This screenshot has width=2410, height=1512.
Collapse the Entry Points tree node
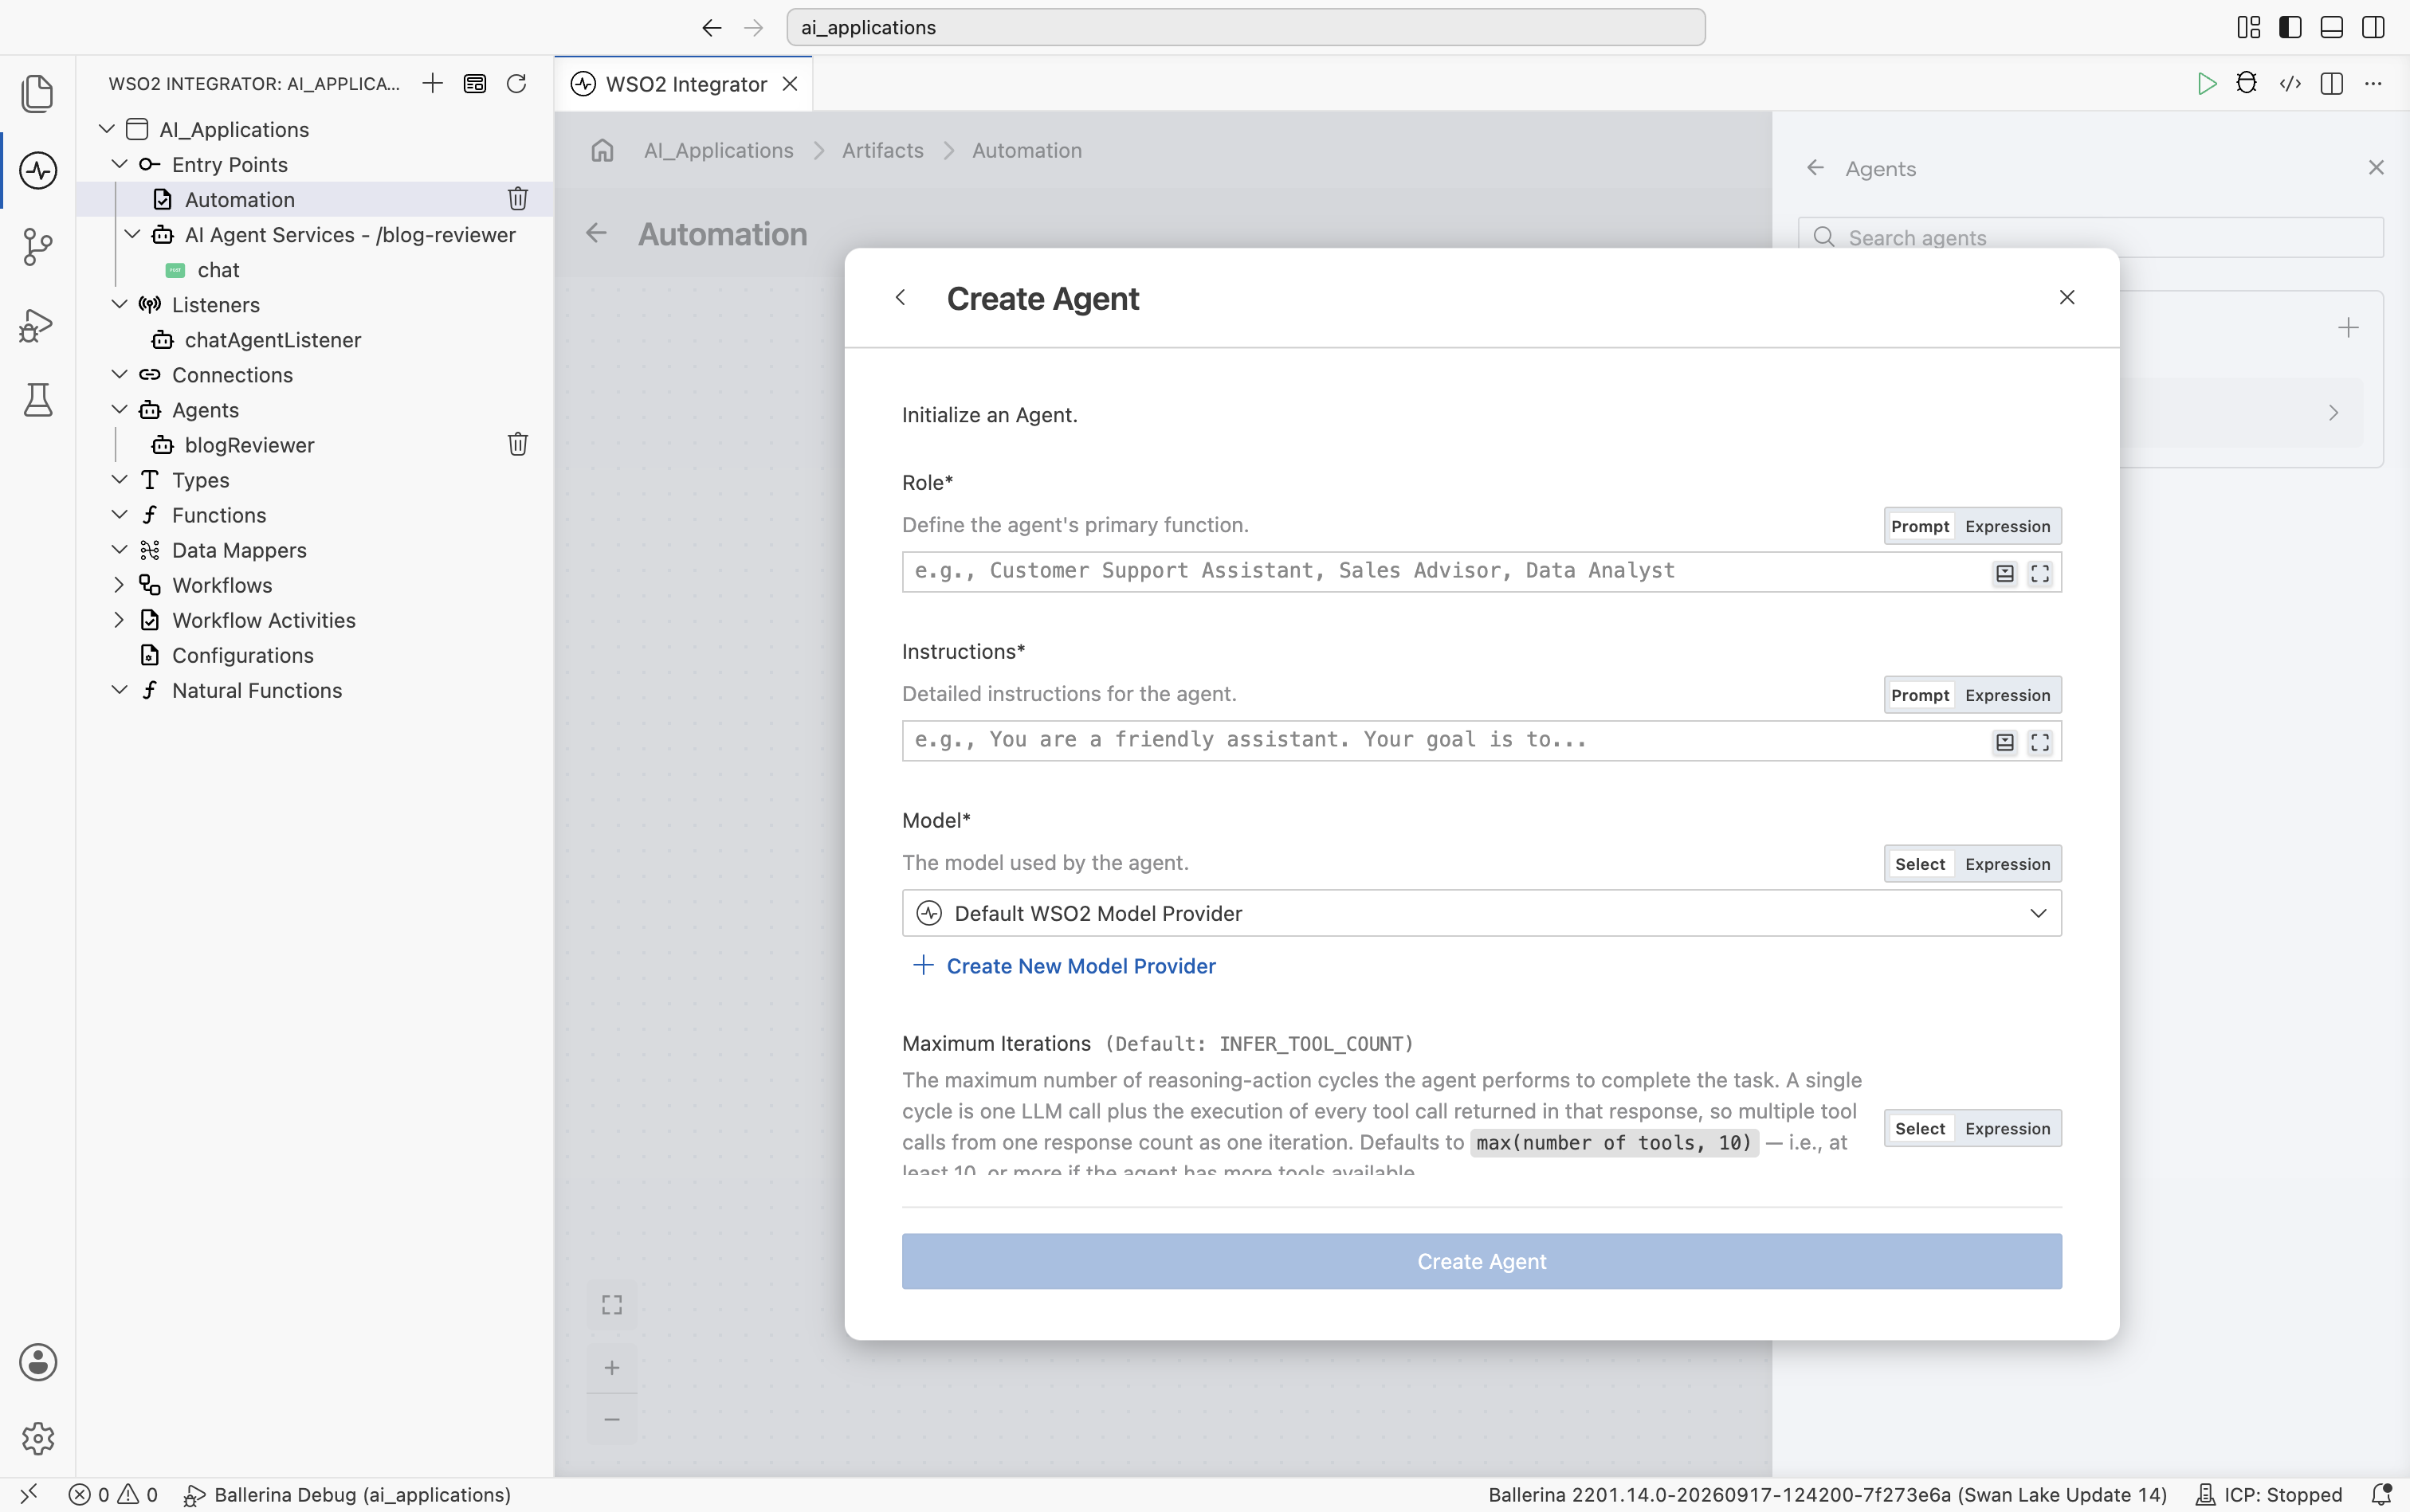[119, 164]
